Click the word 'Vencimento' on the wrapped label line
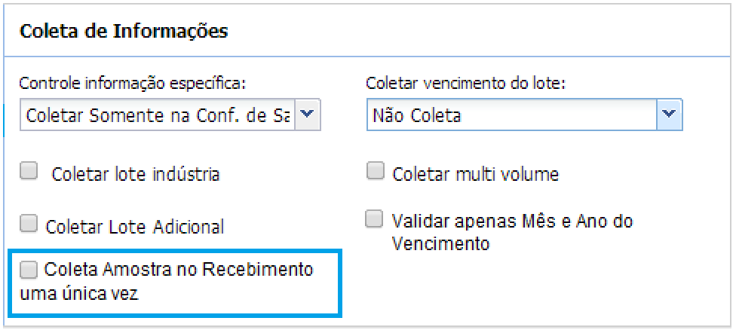 click(441, 243)
